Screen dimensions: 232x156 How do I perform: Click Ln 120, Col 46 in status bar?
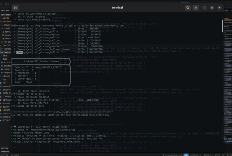coord(195,155)
